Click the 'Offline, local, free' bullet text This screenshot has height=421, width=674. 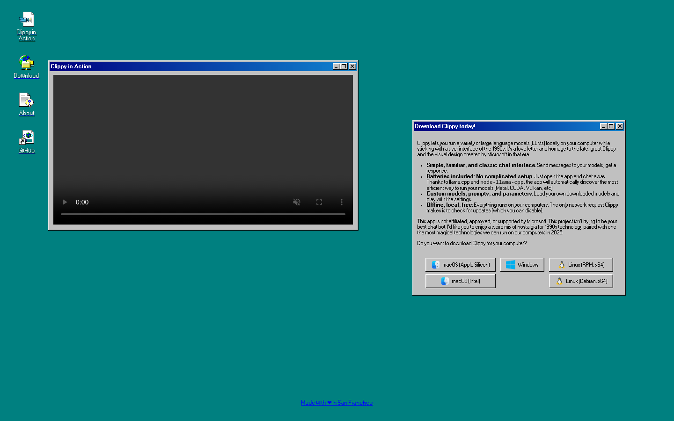(x=522, y=208)
